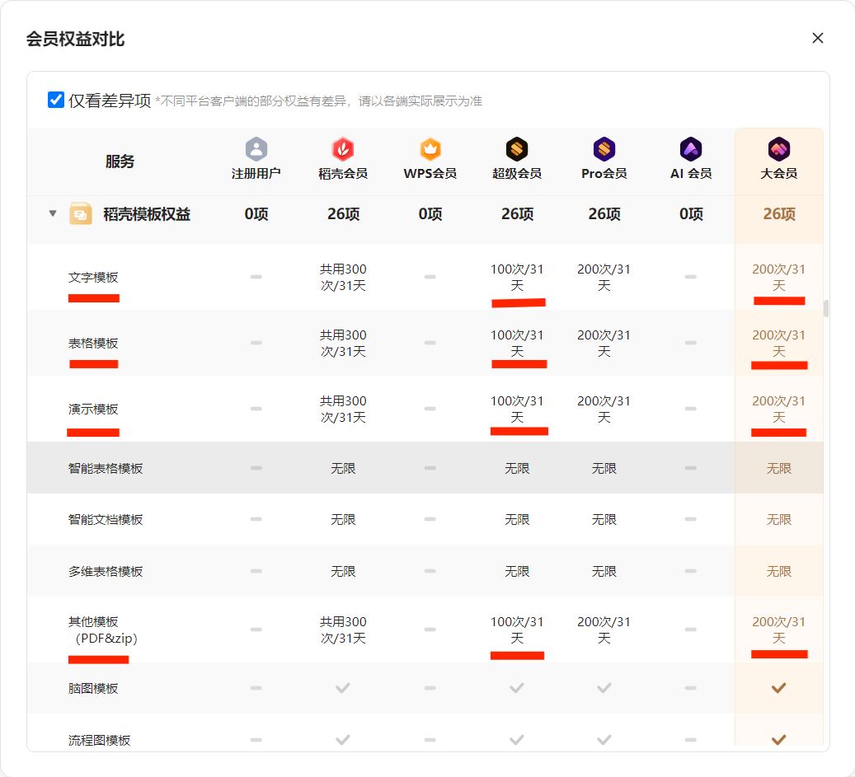This screenshot has height=777, width=855.
Task: Select the 大会员 column label
Action: pyautogui.click(x=778, y=174)
